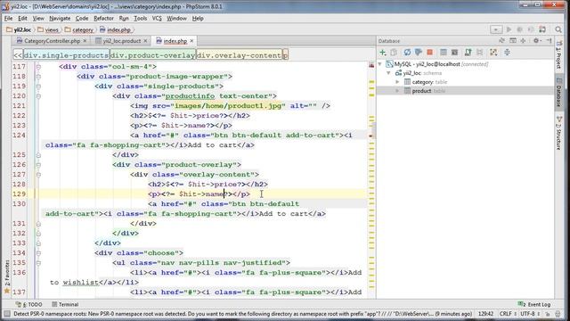Click the lock read-only icon in status bar
The width and height of the screenshot is (570, 321).
(x=549, y=314)
